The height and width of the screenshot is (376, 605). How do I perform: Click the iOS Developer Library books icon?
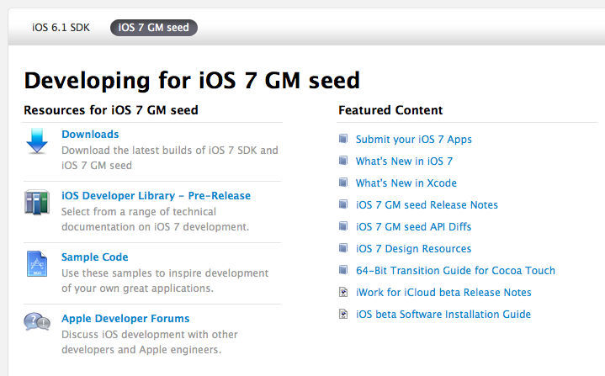click(37, 203)
